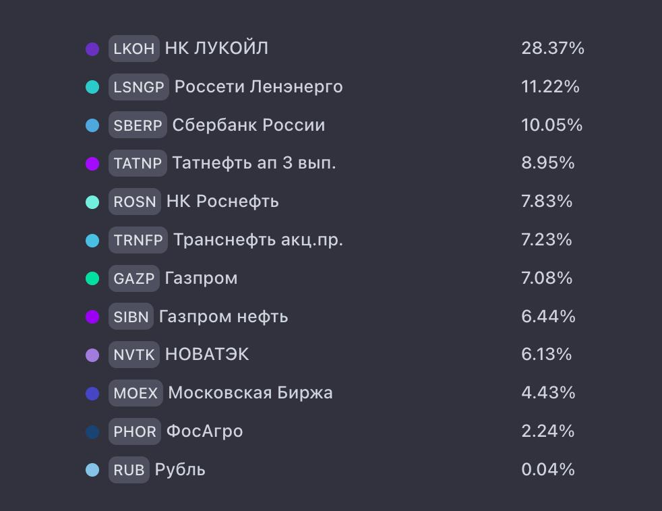This screenshot has width=662, height=511.
Task: Click the Московская Биржа name
Action: point(250,393)
